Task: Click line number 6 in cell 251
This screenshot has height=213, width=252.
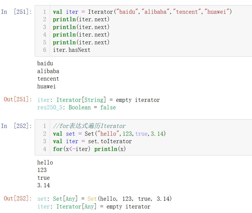Action: click(x=44, y=50)
